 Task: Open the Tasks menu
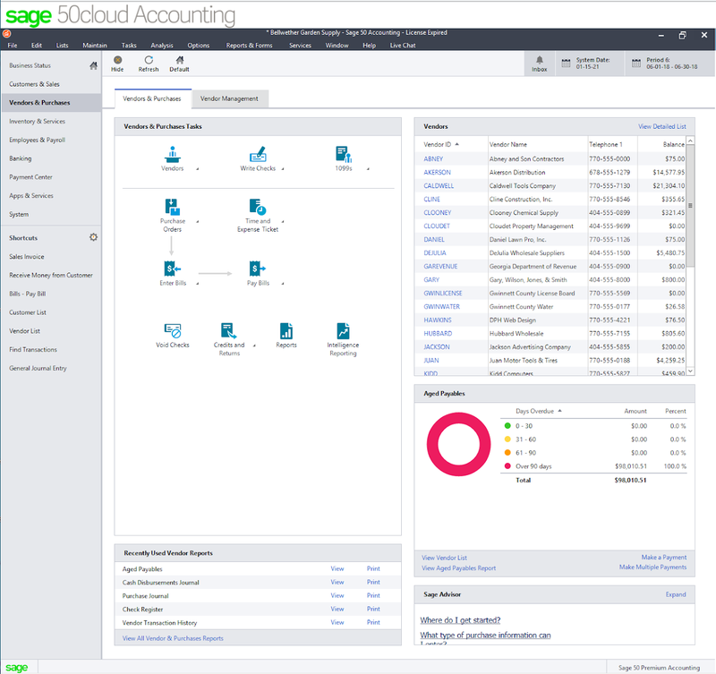tap(129, 46)
